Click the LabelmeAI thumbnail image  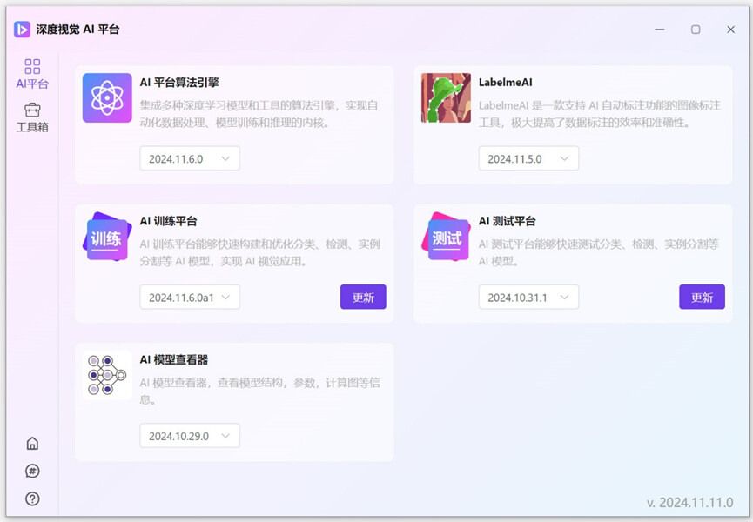446,97
